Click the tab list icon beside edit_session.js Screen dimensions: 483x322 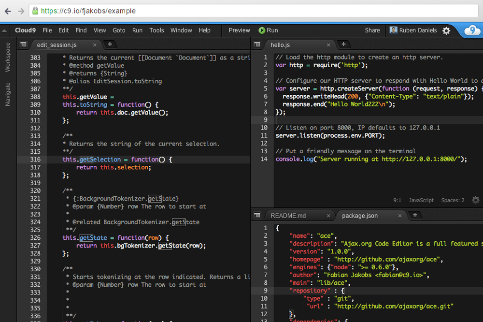(x=23, y=44)
